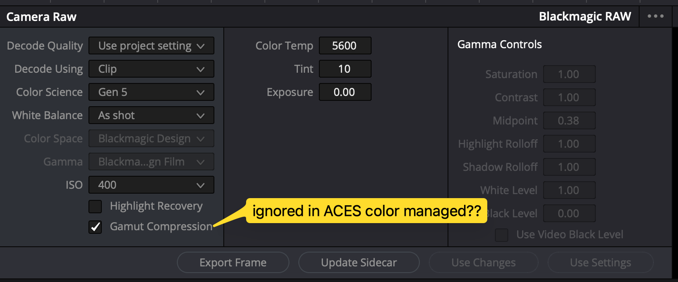This screenshot has width=678, height=282.
Task: Click the Use Changes button
Action: point(483,263)
